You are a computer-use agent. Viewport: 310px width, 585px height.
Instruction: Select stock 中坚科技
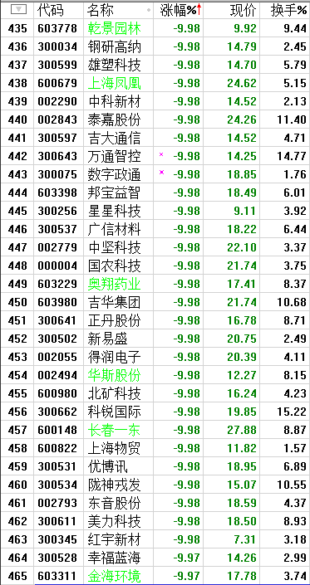[115, 248]
